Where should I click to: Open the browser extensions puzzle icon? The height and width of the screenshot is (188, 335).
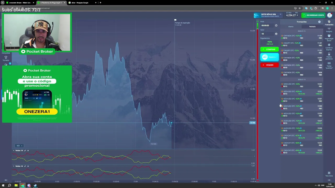[316, 8]
